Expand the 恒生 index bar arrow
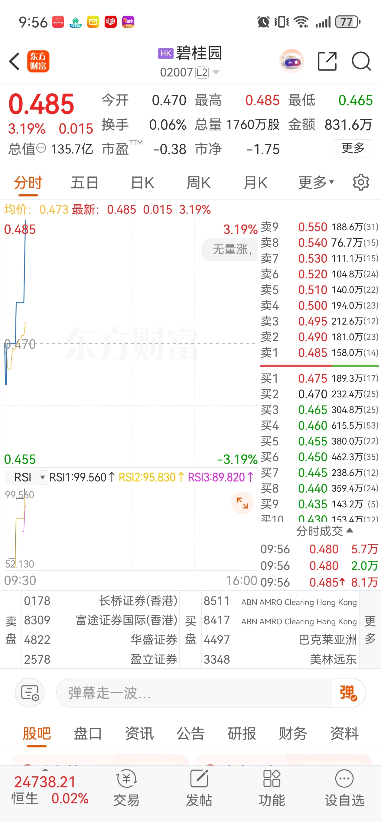381x822 pixels. click(x=45, y=770)
